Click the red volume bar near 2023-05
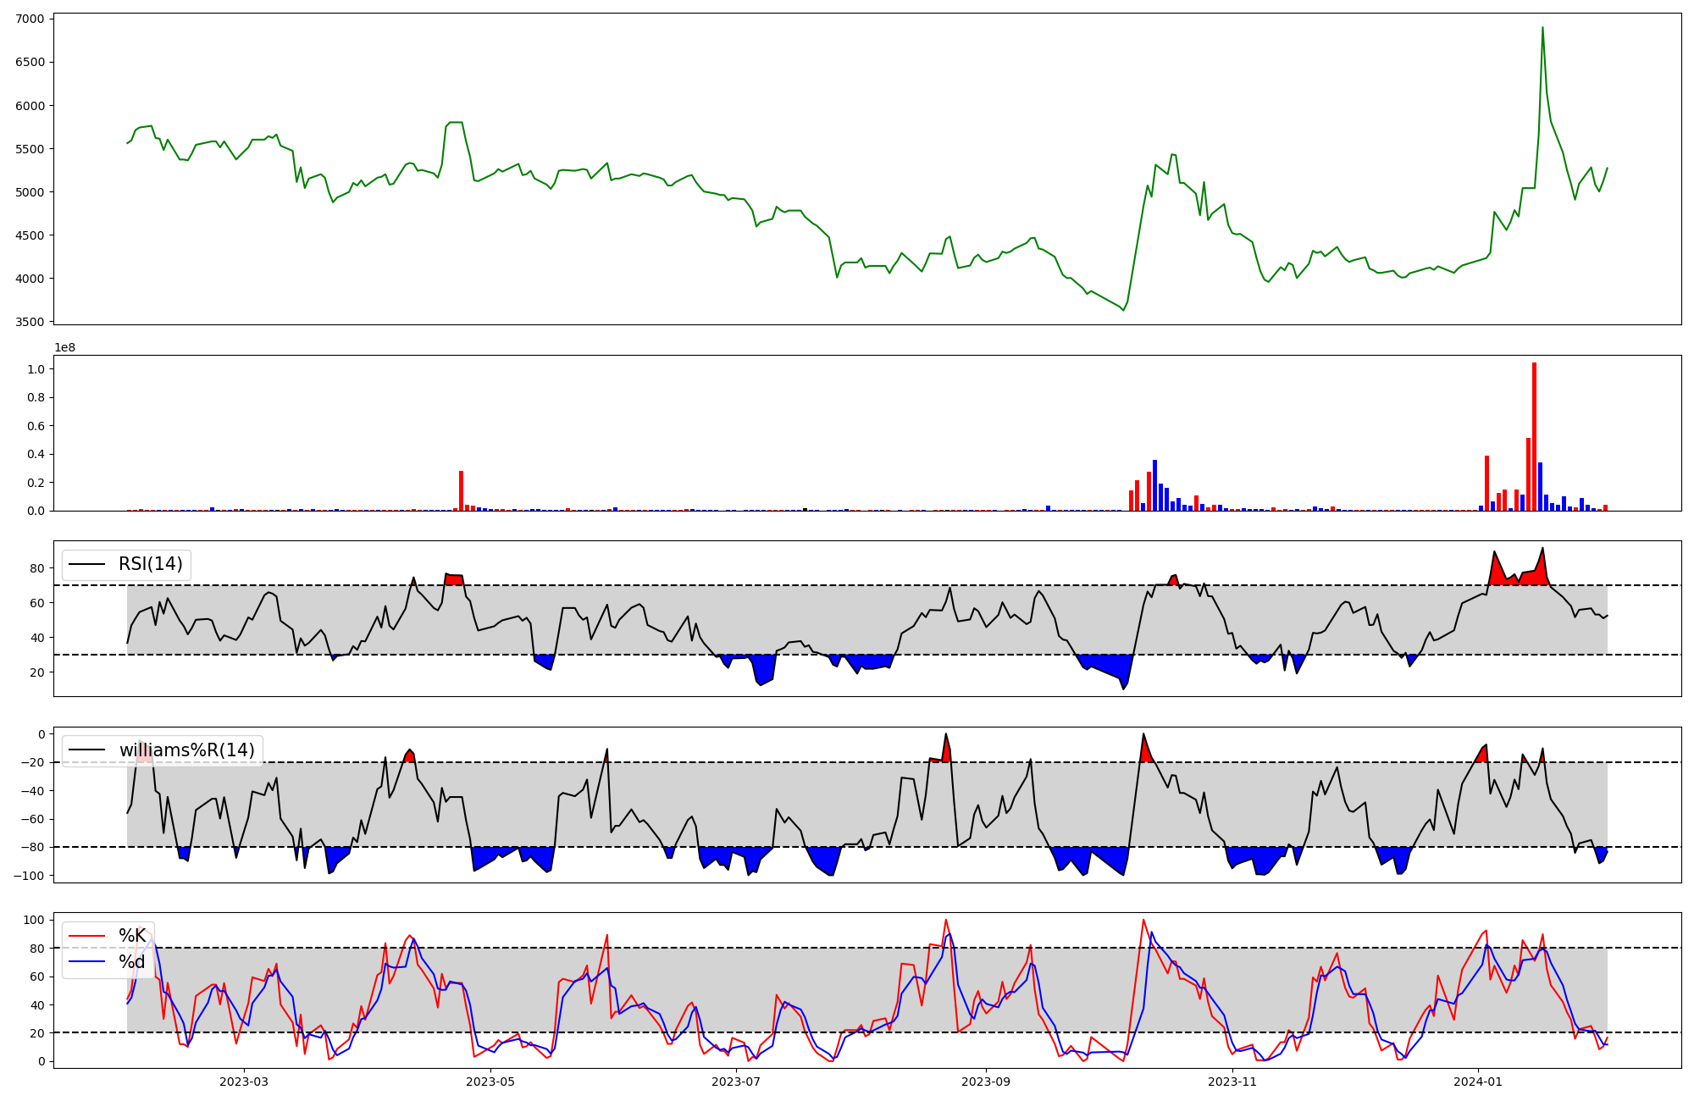The width and height of the screenshot is (1694, 1101). point(461,491)
